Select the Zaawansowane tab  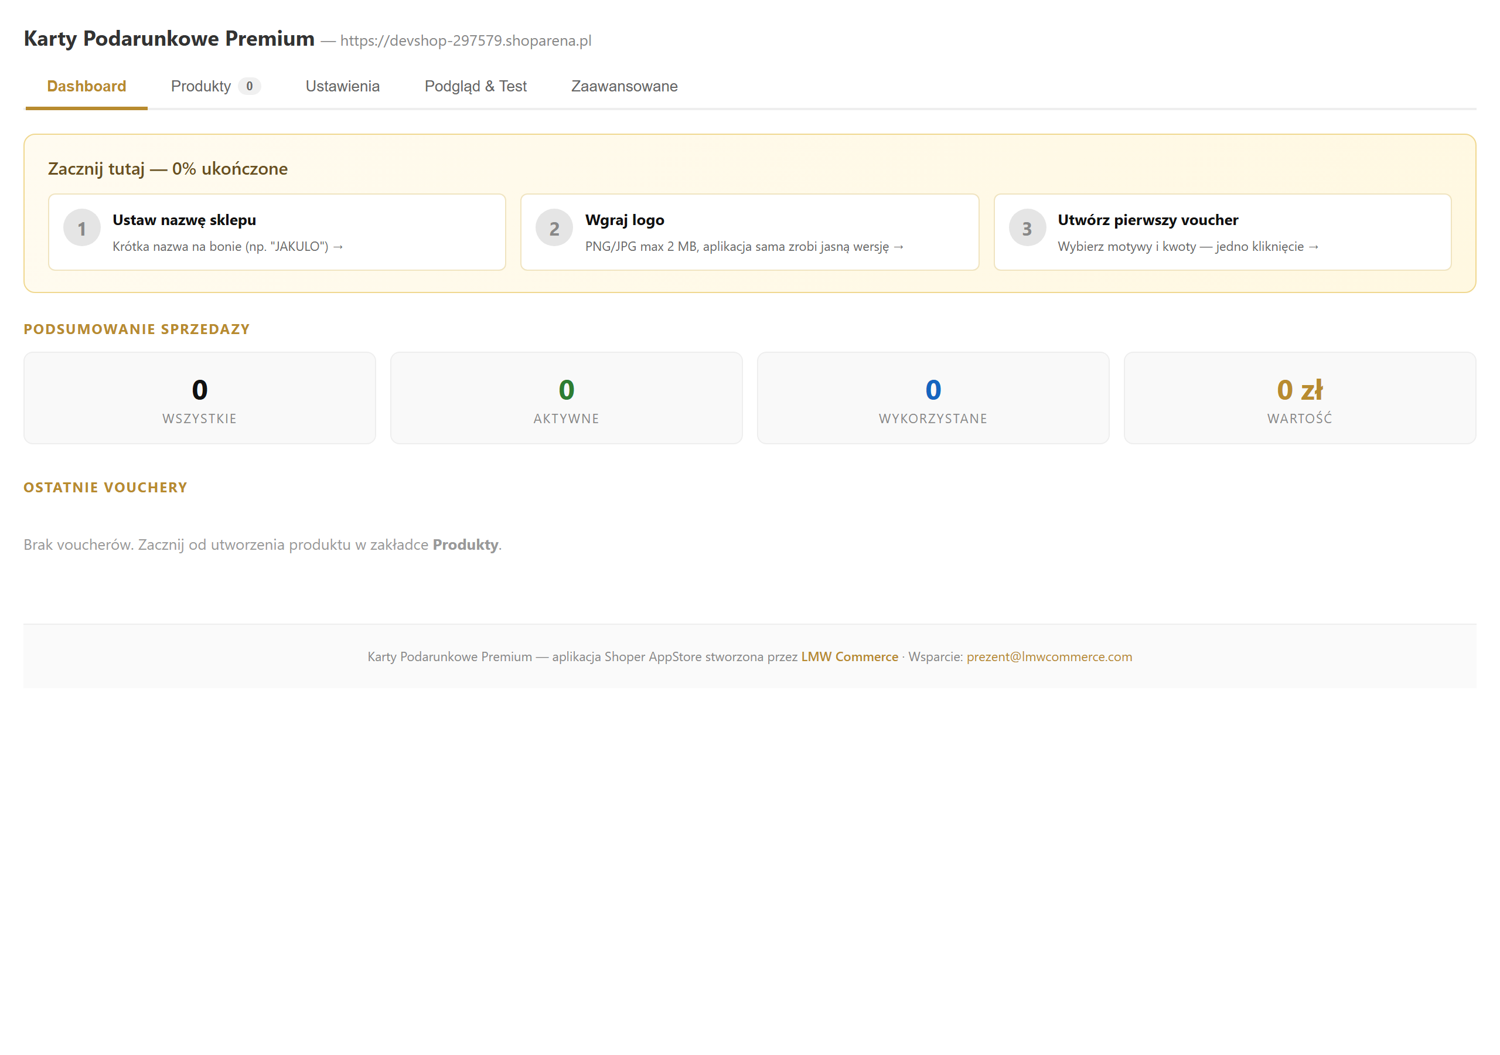[625, 86]
